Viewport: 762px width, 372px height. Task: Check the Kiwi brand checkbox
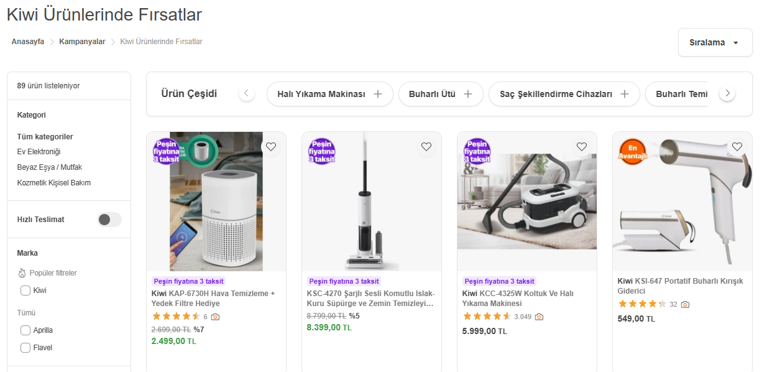click(25, 291)
